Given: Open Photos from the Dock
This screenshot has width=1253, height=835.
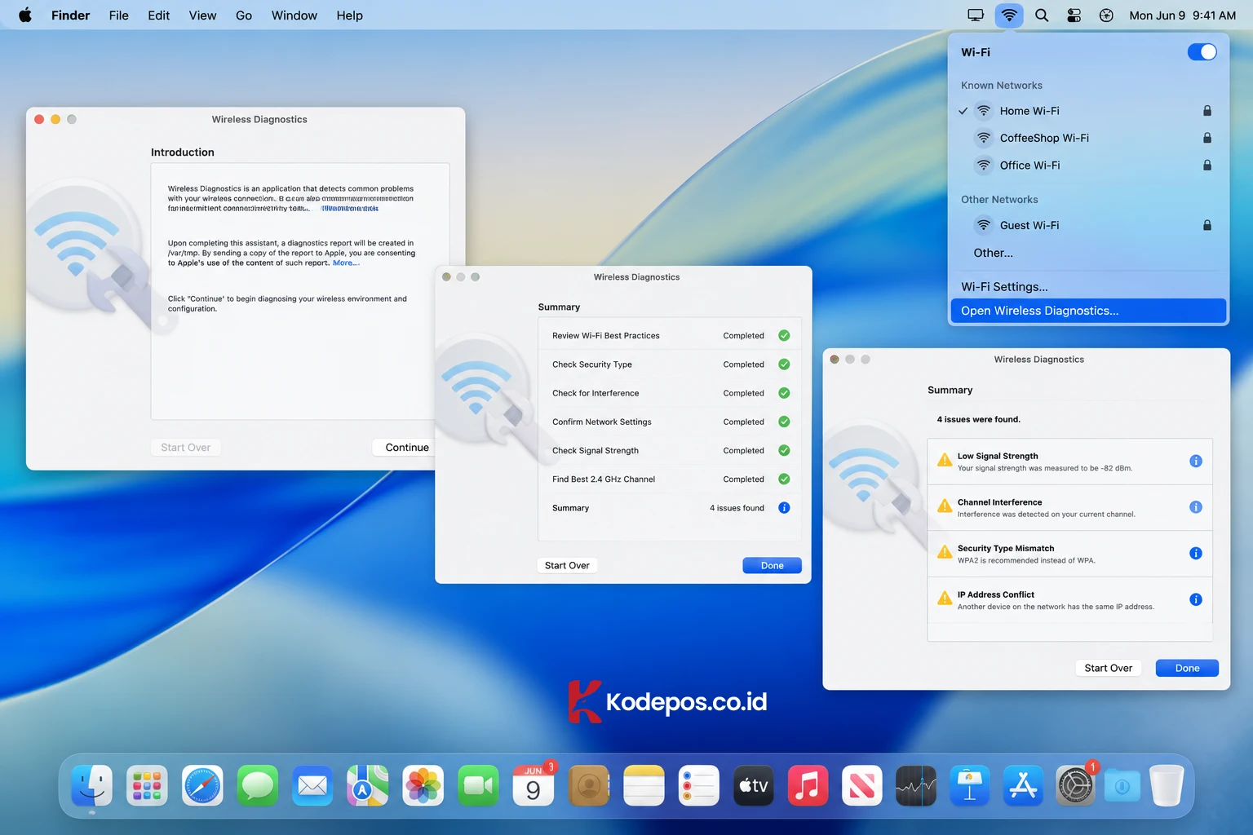Looking at the screenshot, I should (423, 786).
